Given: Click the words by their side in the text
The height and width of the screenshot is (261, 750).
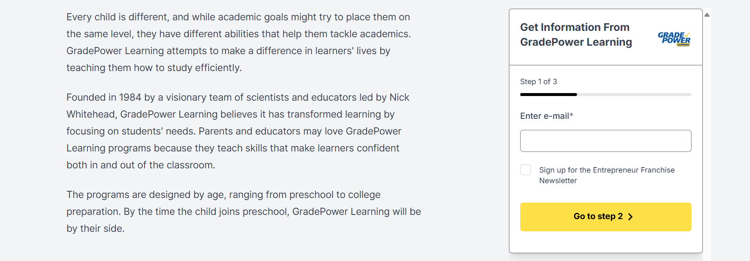Looking at the screenshot, I should pos(95,228).
